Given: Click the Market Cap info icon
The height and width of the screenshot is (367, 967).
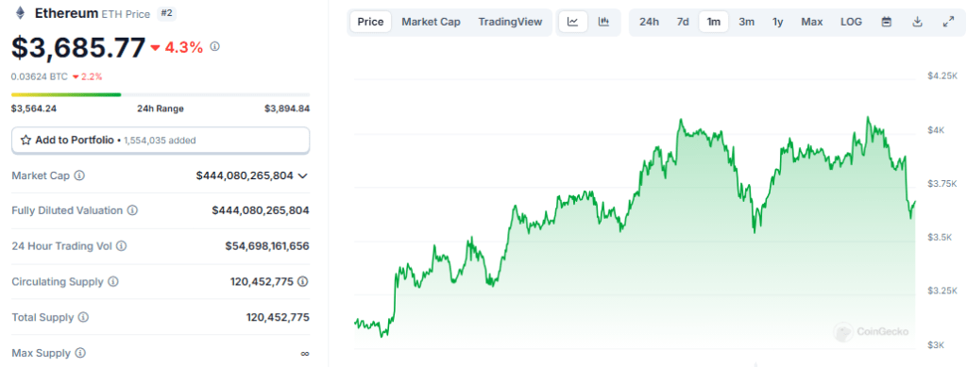Looking at the screenshot, I should click(79, 175).
